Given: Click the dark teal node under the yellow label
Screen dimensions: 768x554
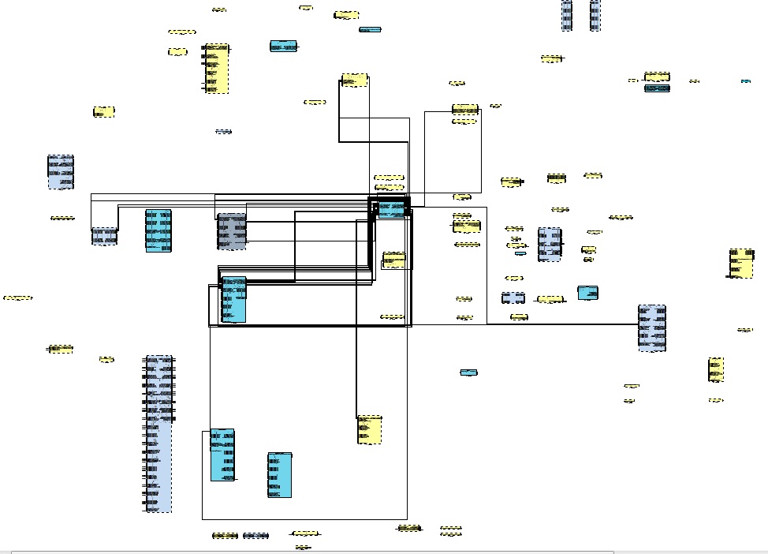Looking at the screenshot, I should coord(657,88).
